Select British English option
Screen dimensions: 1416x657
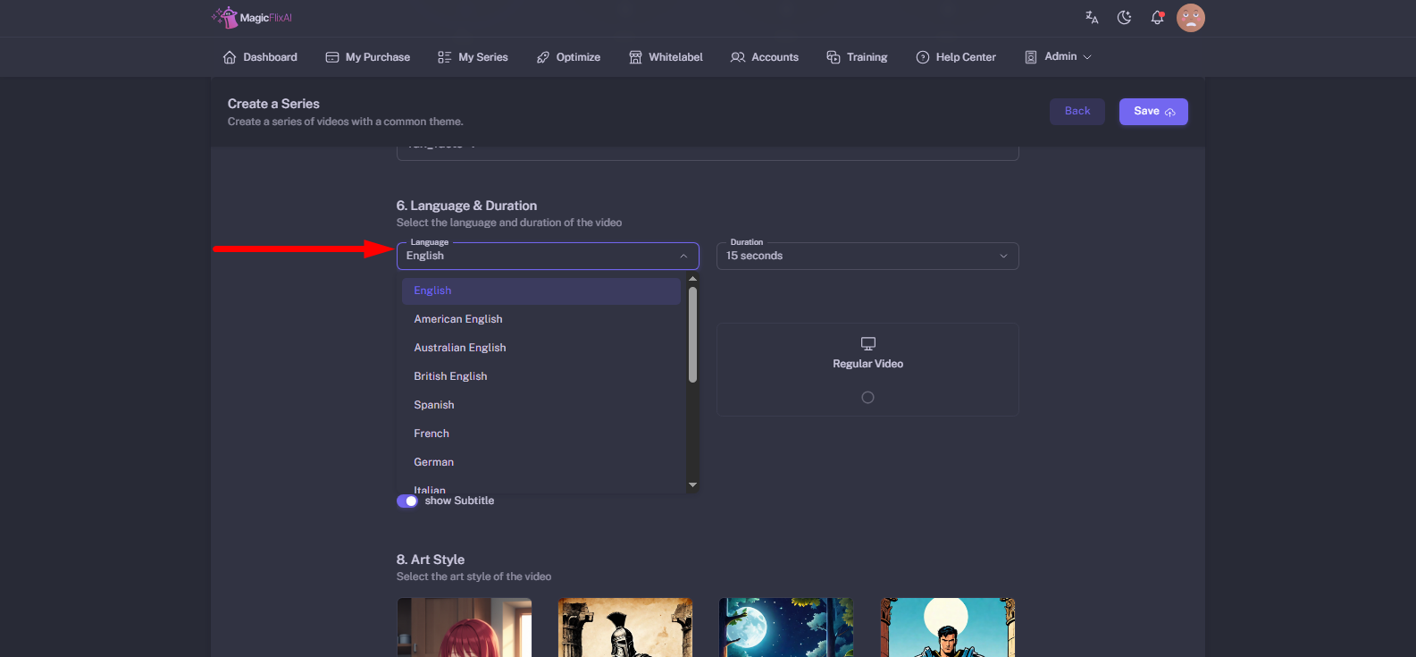(x=450, y=376)
